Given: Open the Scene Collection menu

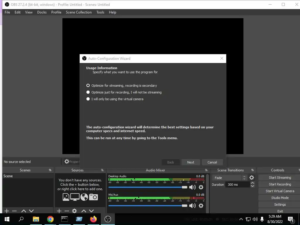Looking at the screenshot, I should point(79,12).
